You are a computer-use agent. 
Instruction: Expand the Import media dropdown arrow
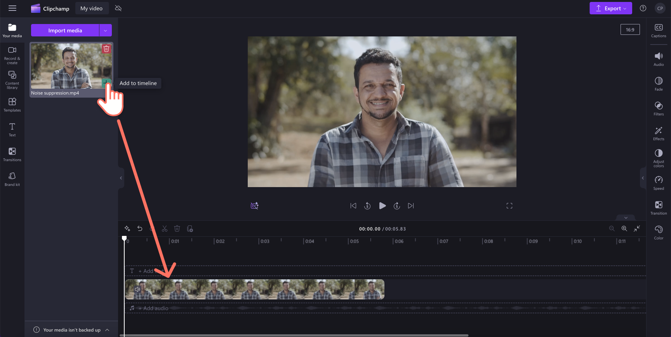[x=106, y=30]
